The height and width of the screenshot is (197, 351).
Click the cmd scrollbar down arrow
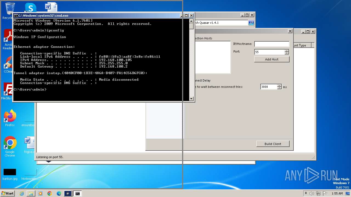191,99
